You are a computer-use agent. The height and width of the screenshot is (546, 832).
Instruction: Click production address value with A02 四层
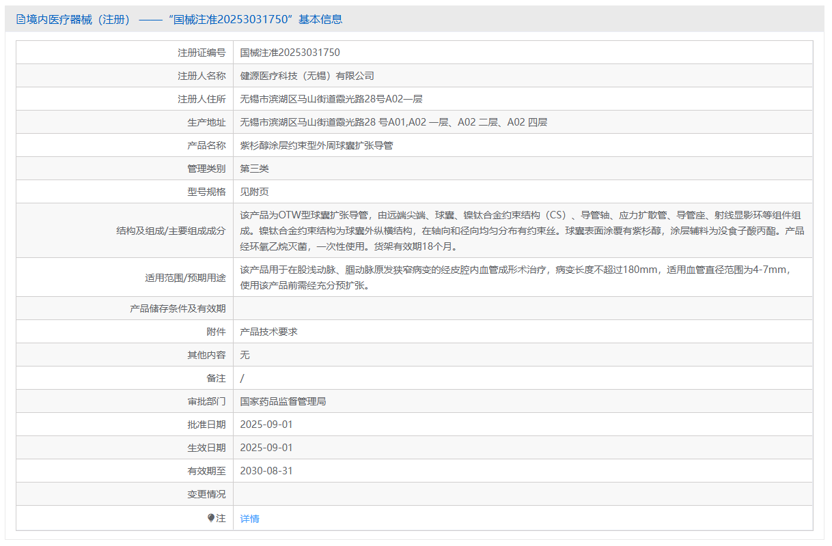pyautogui.click(x=394, y=122)
